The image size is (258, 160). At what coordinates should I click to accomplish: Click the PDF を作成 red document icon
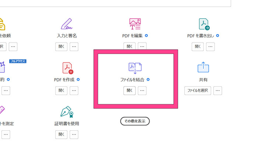tap(68, 68)
